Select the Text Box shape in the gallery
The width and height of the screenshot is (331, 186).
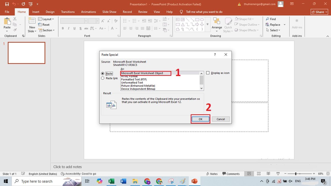(178, 19)
